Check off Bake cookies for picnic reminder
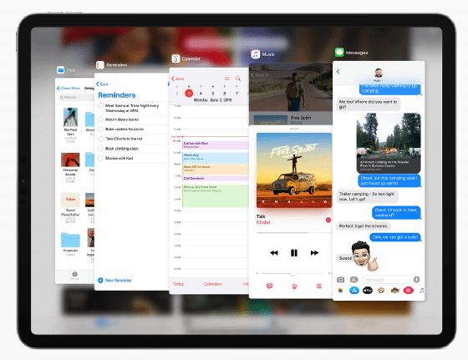The image size is (468, 360). click(x=100, y=129)
